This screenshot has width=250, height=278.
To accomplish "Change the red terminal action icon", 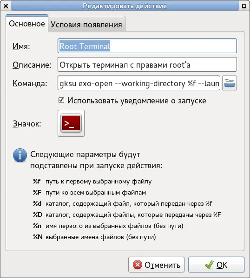I will pos(71,123).
